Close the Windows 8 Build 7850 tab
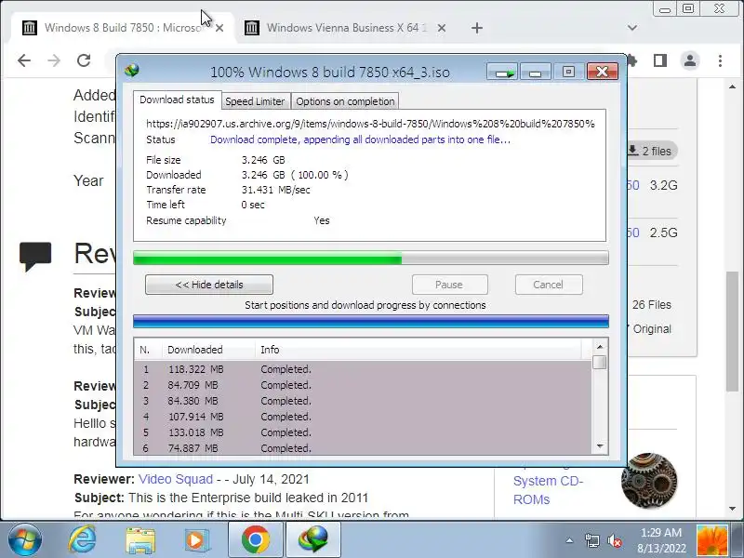This screenshot has width=744, height=558. (x=219, y=28)
